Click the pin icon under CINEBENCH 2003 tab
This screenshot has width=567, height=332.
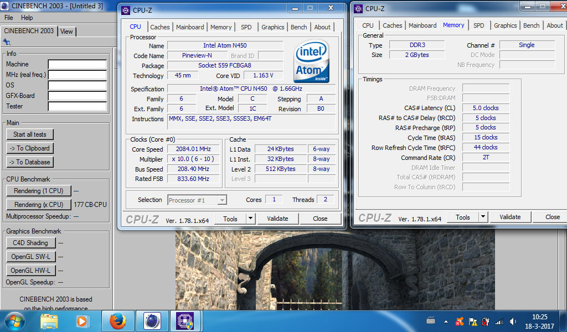point(7,41)
